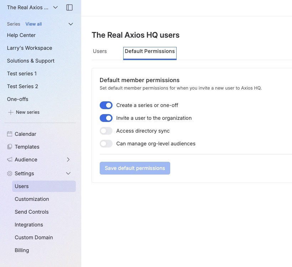Open Custom Domain settings
292x267 pixels.
pos(34,237)
